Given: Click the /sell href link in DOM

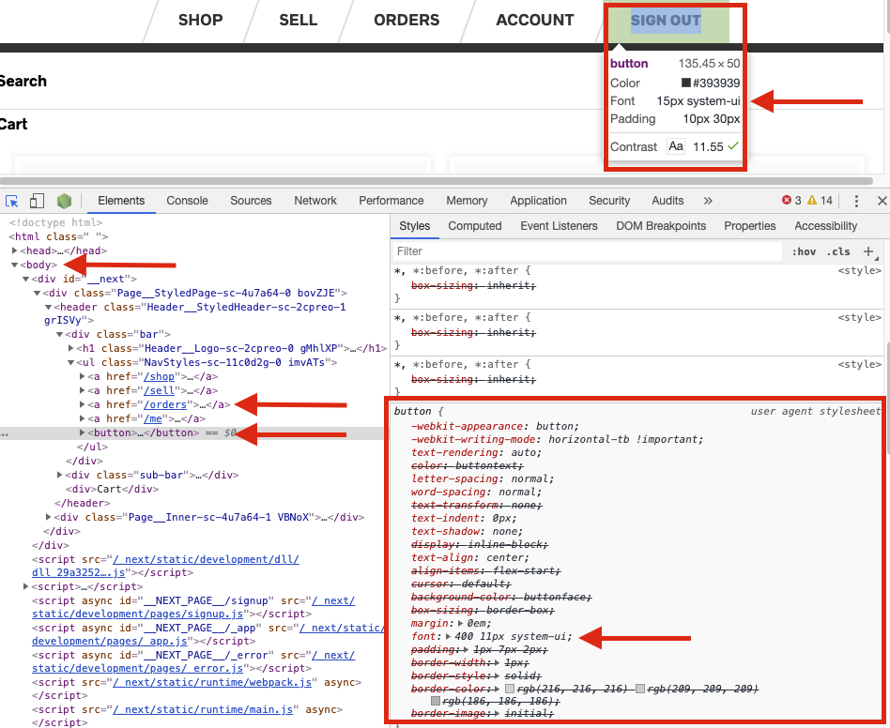Looking at the screenshot, I should [159, 390].
